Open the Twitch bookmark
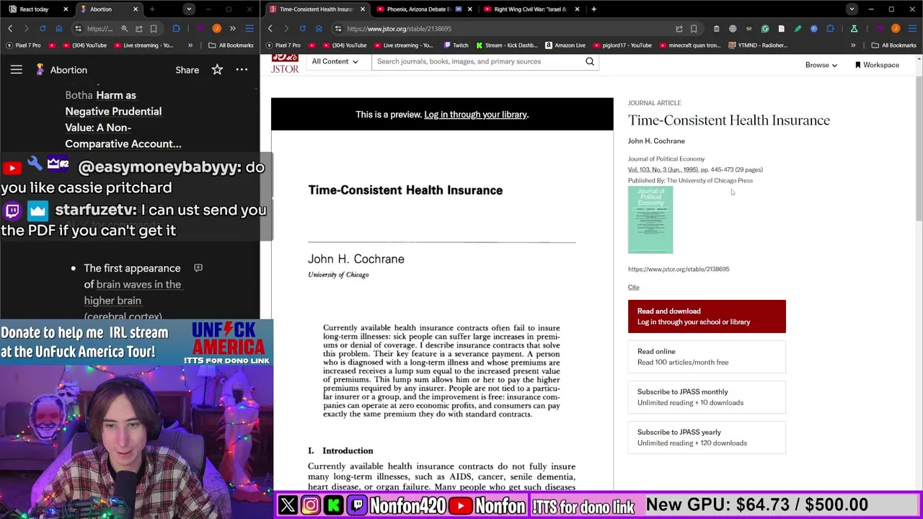Screen dimensions: 923x519 coord(456,45)
